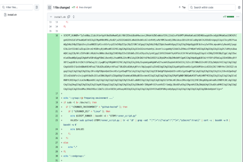Click line number 31 in the diff
Image resolution: width=243 pixels, height=162 pixels.
pos(57,160)
